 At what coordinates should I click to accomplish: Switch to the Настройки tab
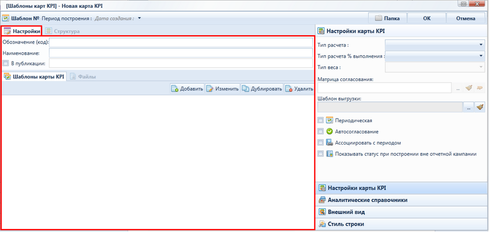pyautogui.click(x=22, y=31)
